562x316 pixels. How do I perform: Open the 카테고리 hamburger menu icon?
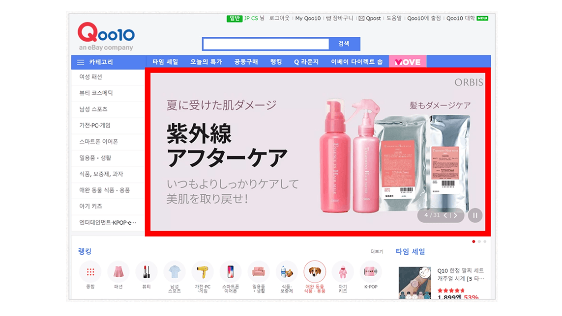[x=81, y=62]
